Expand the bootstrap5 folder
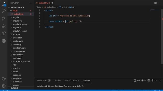The width and height of the screenshot is (163, 91). (x=18, y=41)
